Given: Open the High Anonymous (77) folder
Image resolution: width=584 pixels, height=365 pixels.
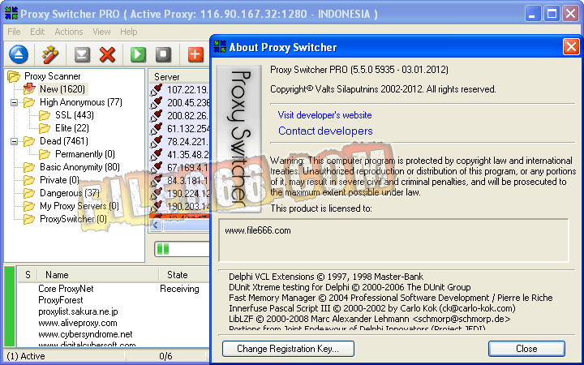Looking at the screenshot, I should [x=81, y=102].
